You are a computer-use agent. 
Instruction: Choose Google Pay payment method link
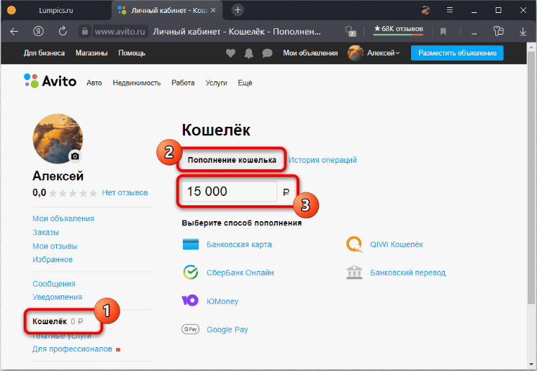227,329
